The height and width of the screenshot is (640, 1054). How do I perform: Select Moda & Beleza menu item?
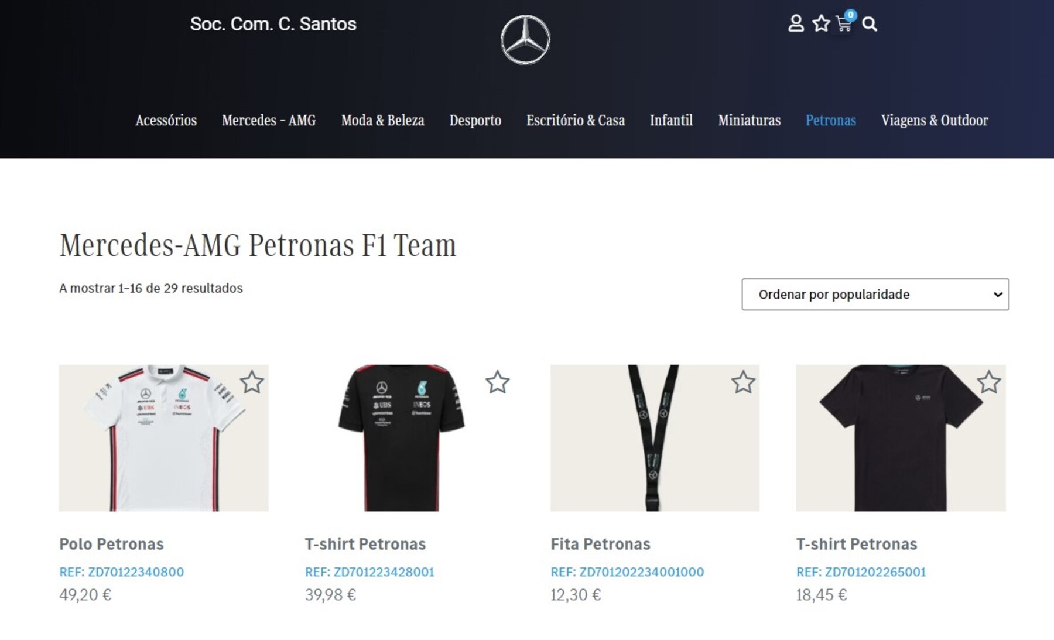pyautogui.click(x=382, y=121)
